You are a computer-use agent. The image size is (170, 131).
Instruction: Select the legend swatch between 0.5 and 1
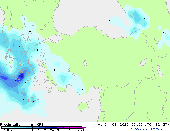click(11, 128)
